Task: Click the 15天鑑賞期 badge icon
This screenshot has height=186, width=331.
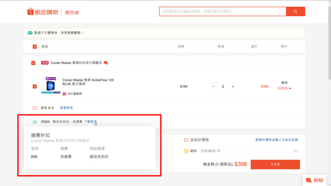Action: pos(64,94)
